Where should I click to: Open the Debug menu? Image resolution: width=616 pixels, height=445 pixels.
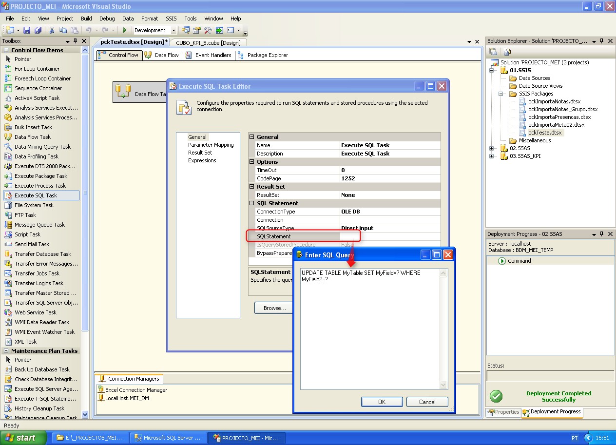point(107,19)
